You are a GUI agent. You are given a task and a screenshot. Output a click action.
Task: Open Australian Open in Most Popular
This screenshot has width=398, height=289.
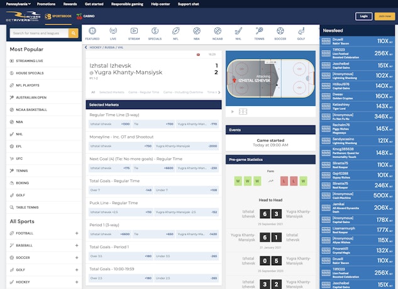tap(44, 97)
